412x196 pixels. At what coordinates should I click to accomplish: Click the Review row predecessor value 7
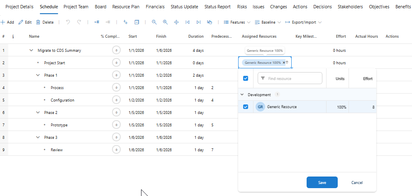coord(212,150)
